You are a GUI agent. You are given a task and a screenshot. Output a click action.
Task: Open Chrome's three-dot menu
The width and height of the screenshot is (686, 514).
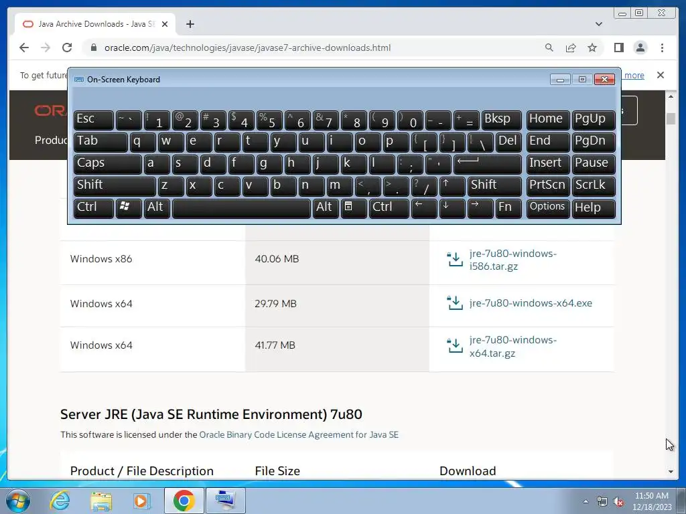[x=662, y=48]
